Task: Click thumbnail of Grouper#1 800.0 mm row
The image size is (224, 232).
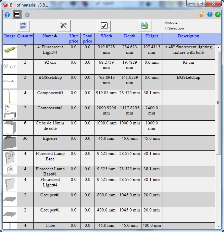Action: pos(10,199)
